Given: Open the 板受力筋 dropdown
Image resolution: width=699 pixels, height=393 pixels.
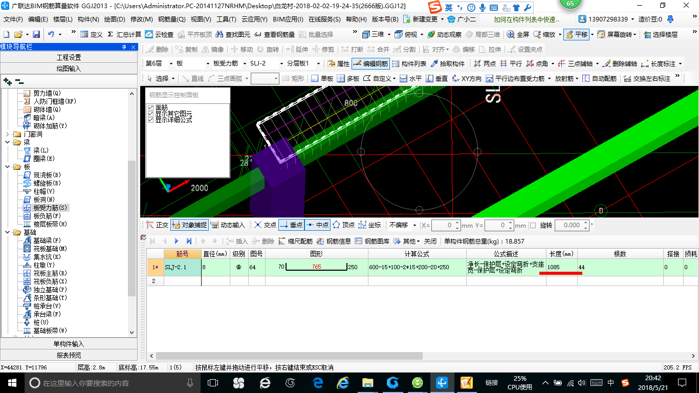Looking at the screenshot, I should tap(244, 64).
